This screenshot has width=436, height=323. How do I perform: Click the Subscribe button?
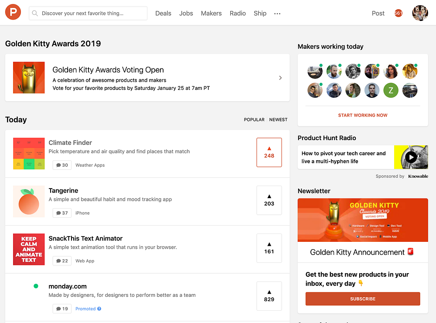363,299
